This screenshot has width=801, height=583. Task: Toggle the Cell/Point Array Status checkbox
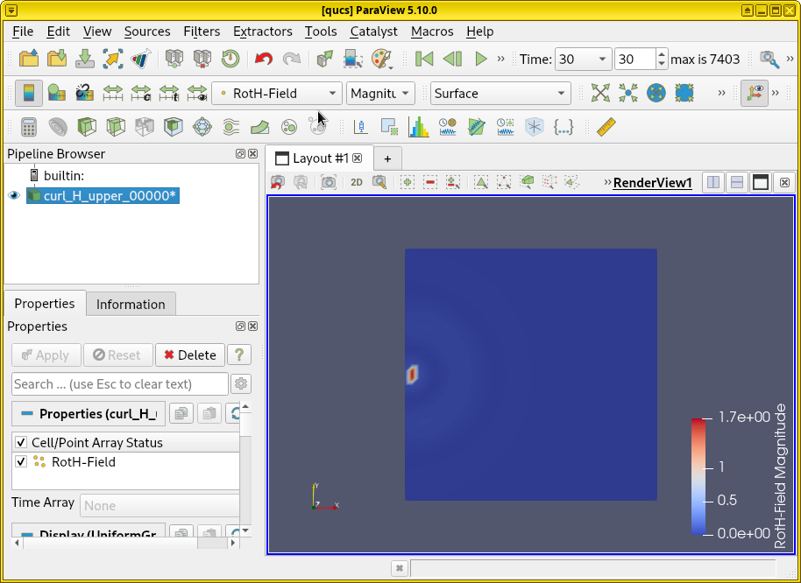pos(21,443)
